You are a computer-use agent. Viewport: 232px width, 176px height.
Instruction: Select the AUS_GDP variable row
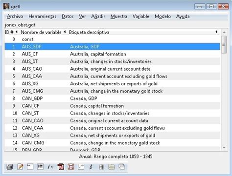113,47
